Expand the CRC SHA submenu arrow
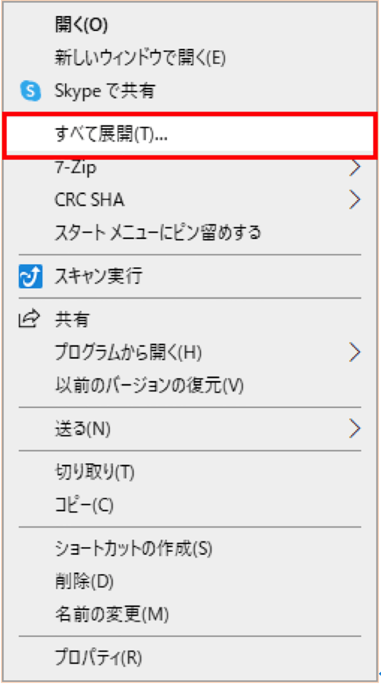Screen dimensions: 381x684 [355, 200]
